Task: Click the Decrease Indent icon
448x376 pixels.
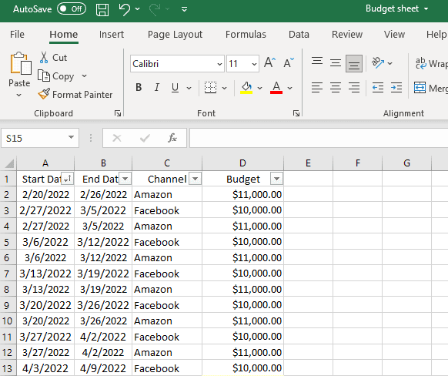Action: point(378,88)
